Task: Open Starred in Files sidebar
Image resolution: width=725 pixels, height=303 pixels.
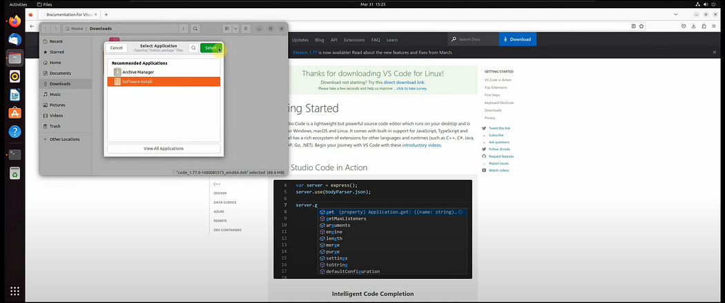Action: point(65,52)
